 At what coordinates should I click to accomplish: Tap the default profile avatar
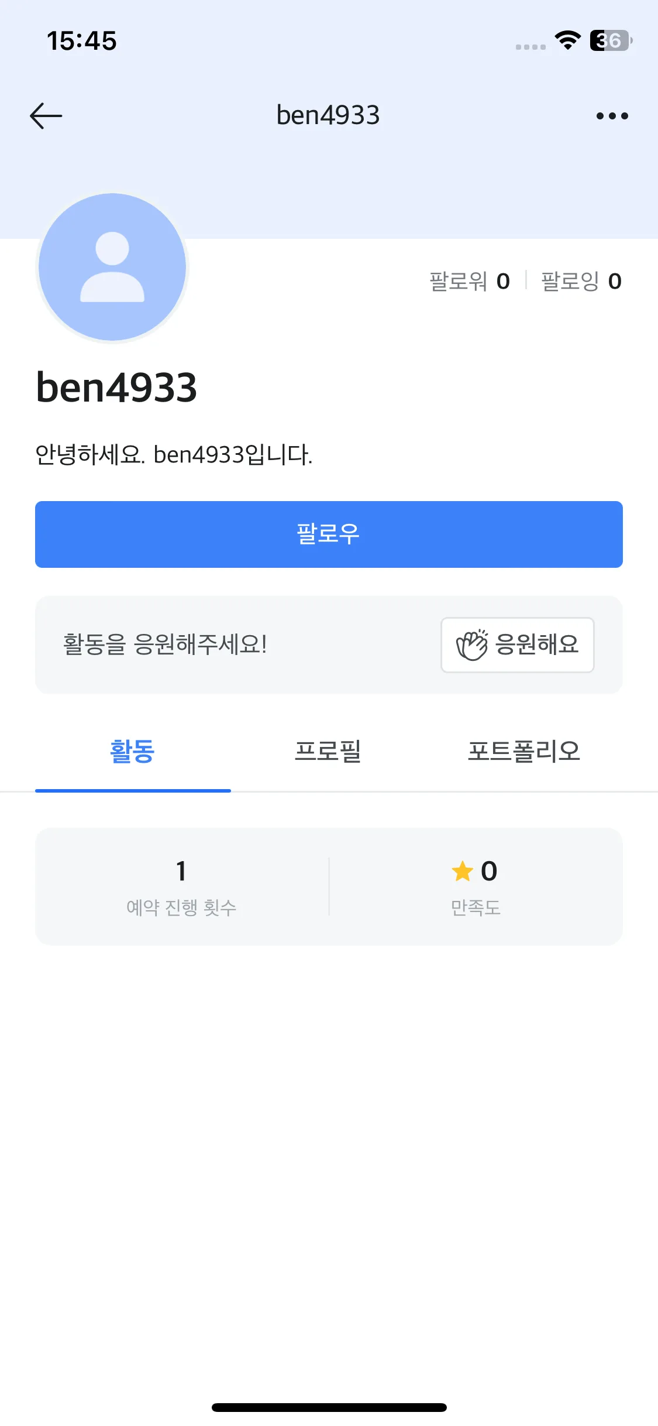pyautogui.click(x=112, y=267)
